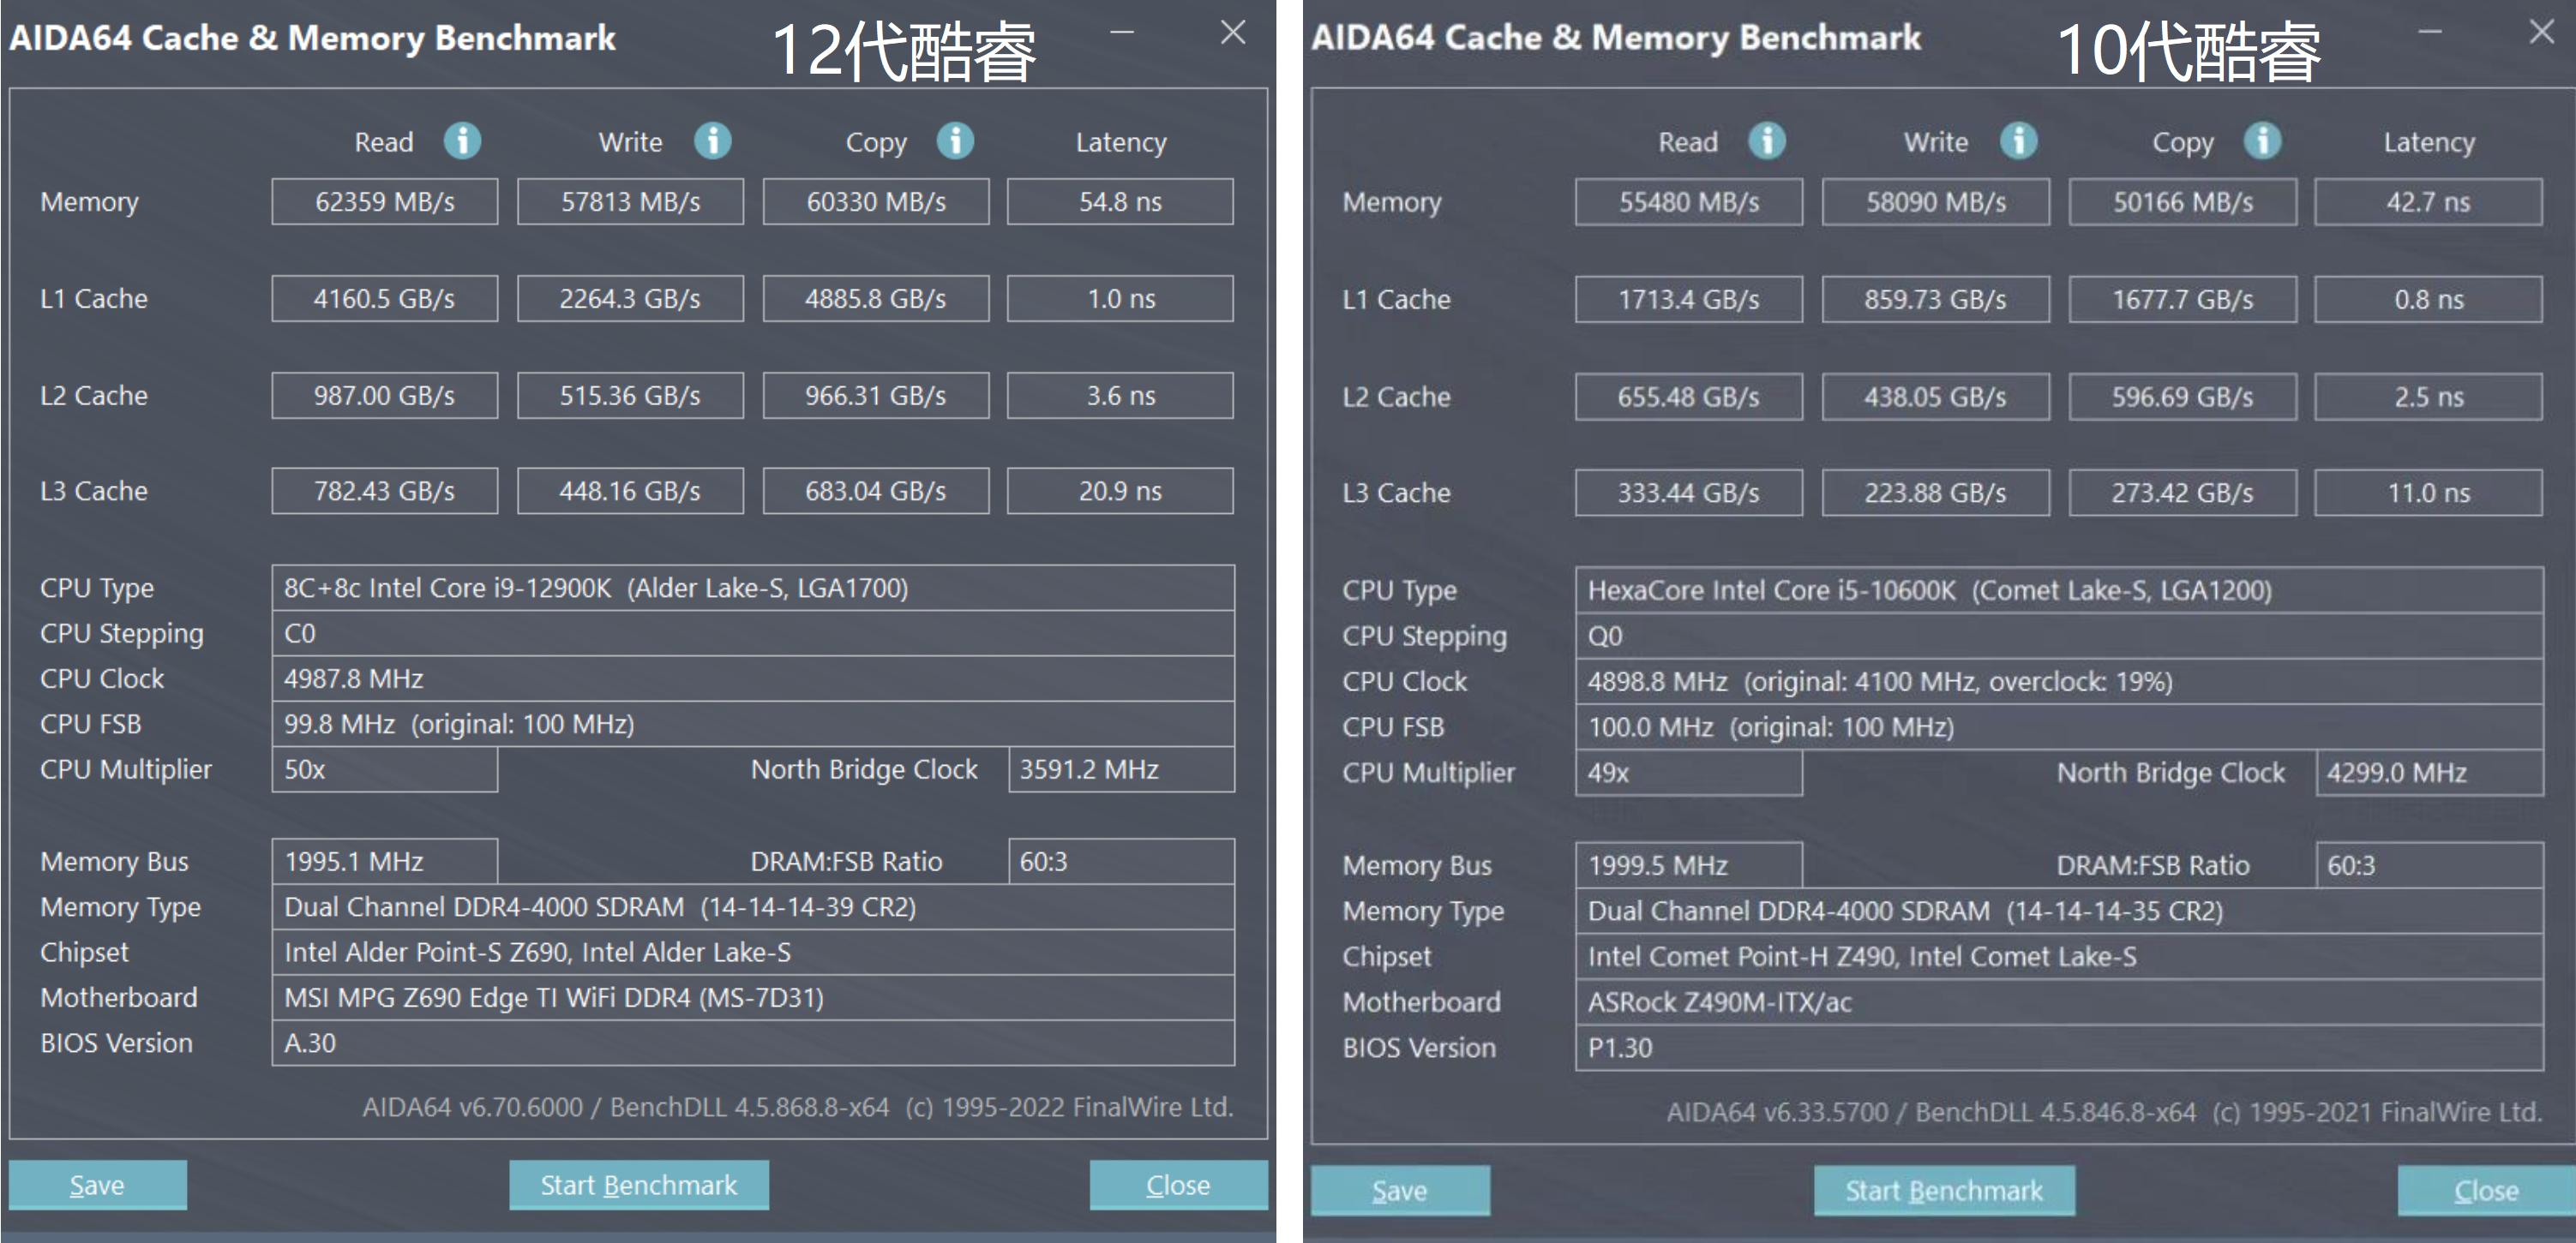Select L2 cache read 655.48 GB/s

(1689, 397)
